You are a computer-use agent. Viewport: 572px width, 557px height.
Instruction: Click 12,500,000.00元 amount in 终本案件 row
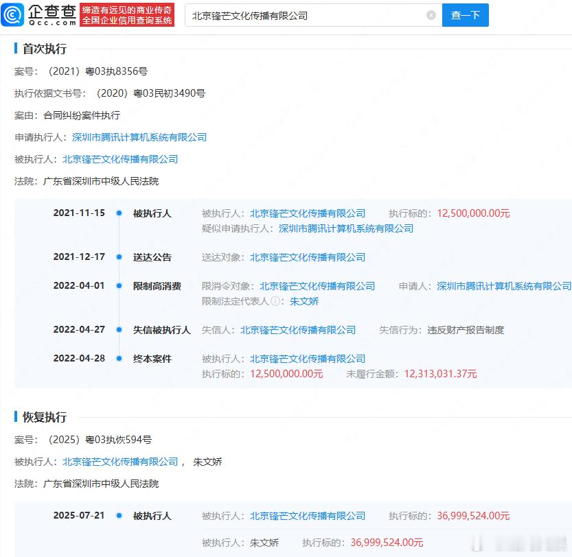286,374
